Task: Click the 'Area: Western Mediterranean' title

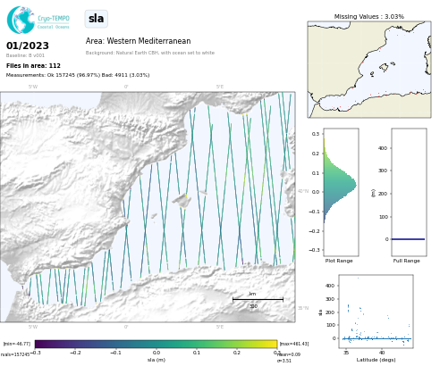Action: pos(138,41)
